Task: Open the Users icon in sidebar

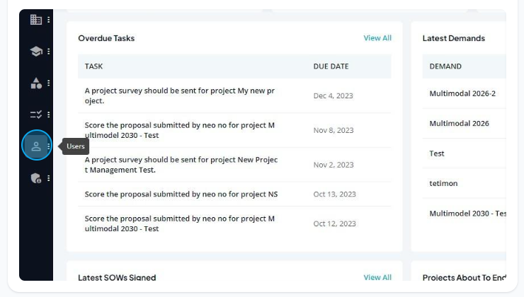Action: pyautogui.click(x=35, y=146)
